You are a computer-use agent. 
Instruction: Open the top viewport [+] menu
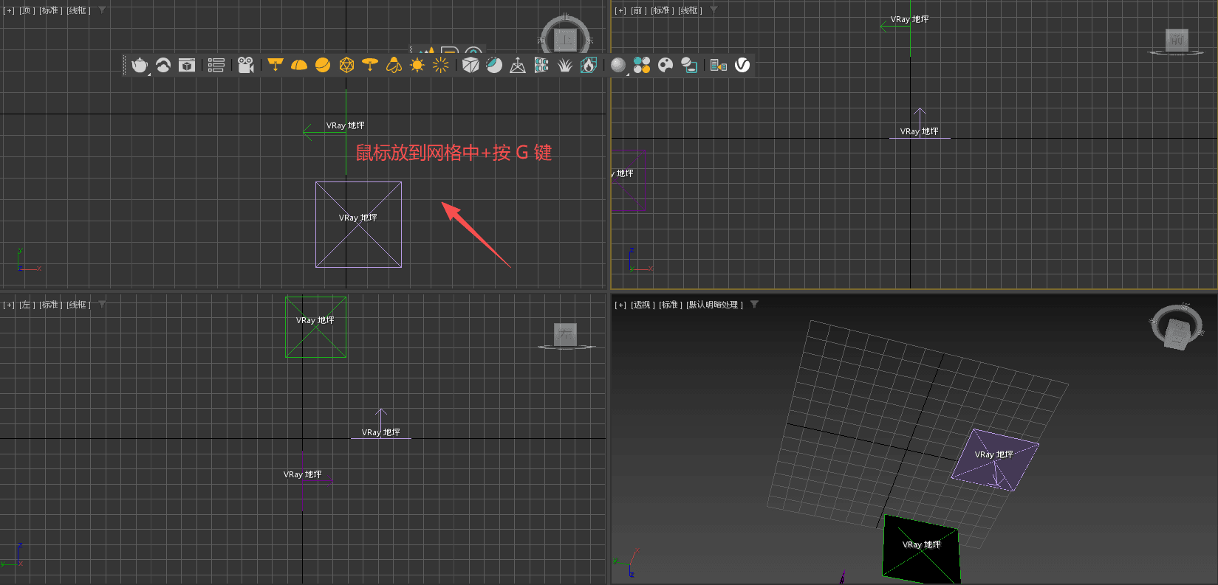(9, 10)
